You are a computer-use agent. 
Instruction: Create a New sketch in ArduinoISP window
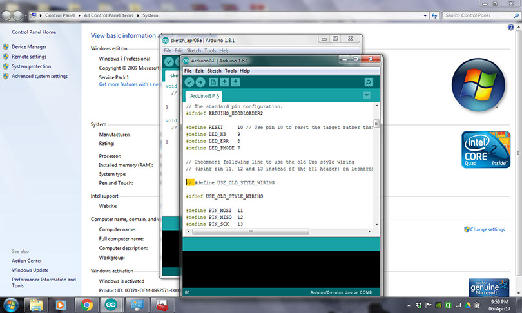tap(213, 82)
